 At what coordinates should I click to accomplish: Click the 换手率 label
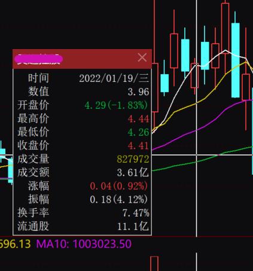coord(33,213)
